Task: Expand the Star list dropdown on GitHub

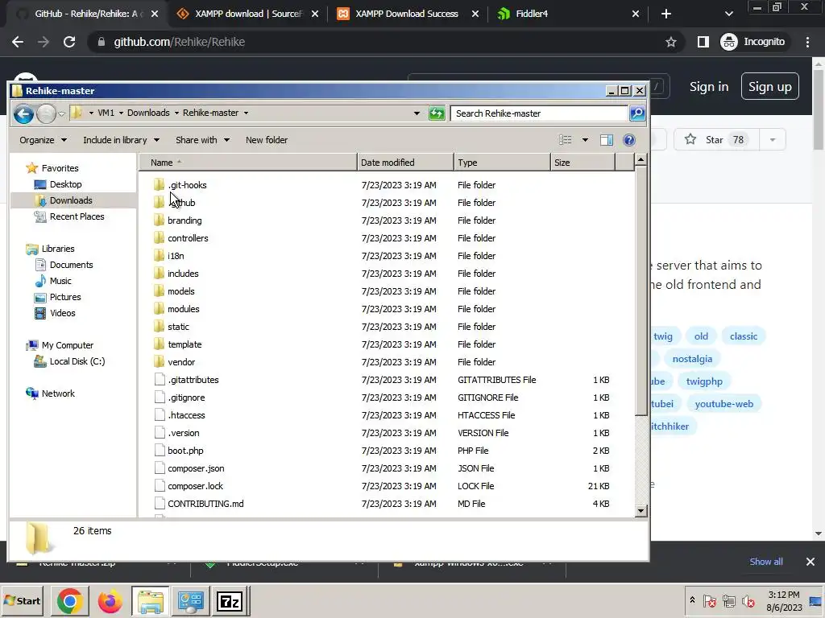Action: coord(773,140)
